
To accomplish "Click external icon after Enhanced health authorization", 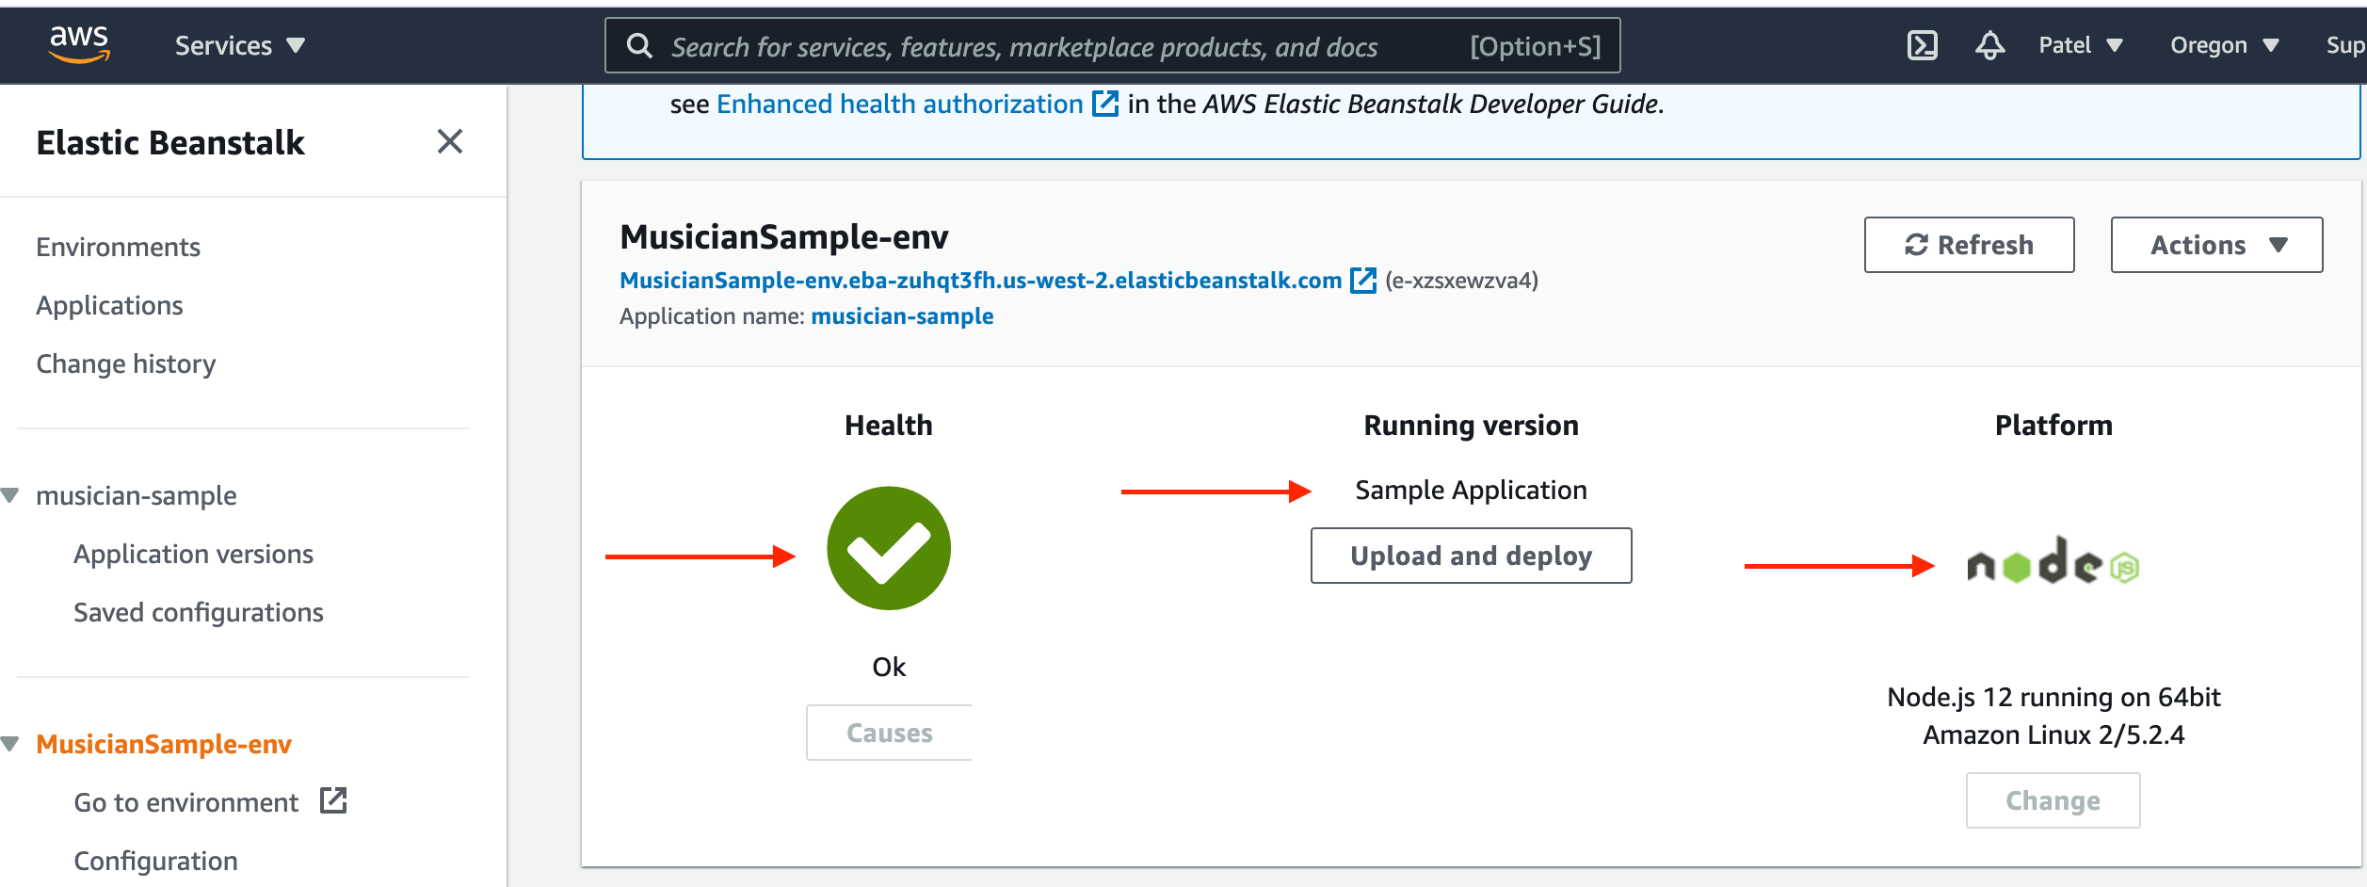I will (x=1105, y=104).
